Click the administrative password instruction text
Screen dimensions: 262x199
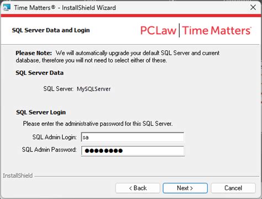(98, 123)
